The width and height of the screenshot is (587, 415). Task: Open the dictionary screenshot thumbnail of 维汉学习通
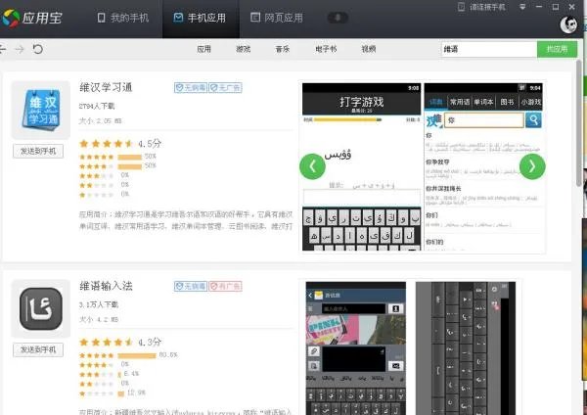pos(483,166)
